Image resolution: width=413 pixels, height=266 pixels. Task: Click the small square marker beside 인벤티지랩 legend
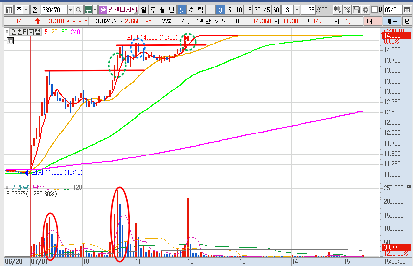(x=7, y=32)
